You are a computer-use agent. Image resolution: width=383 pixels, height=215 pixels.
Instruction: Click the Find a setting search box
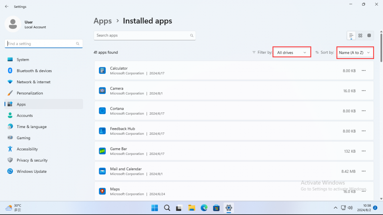pyautogui.click(x=44, y=44)
